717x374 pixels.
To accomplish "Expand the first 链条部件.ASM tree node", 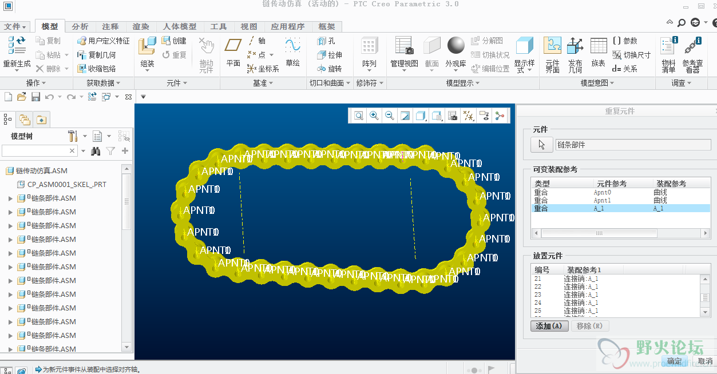I will [10, 198].
